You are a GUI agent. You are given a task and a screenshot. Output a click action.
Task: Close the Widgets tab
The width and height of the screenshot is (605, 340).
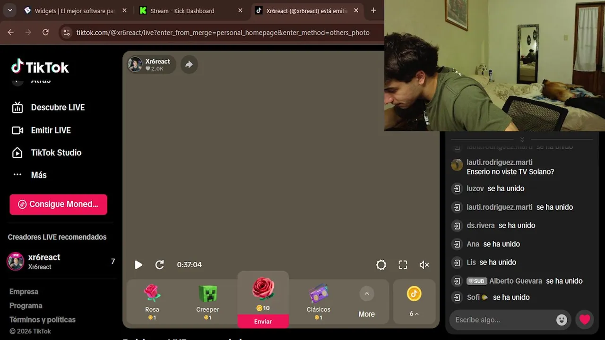tap(124, 10)
